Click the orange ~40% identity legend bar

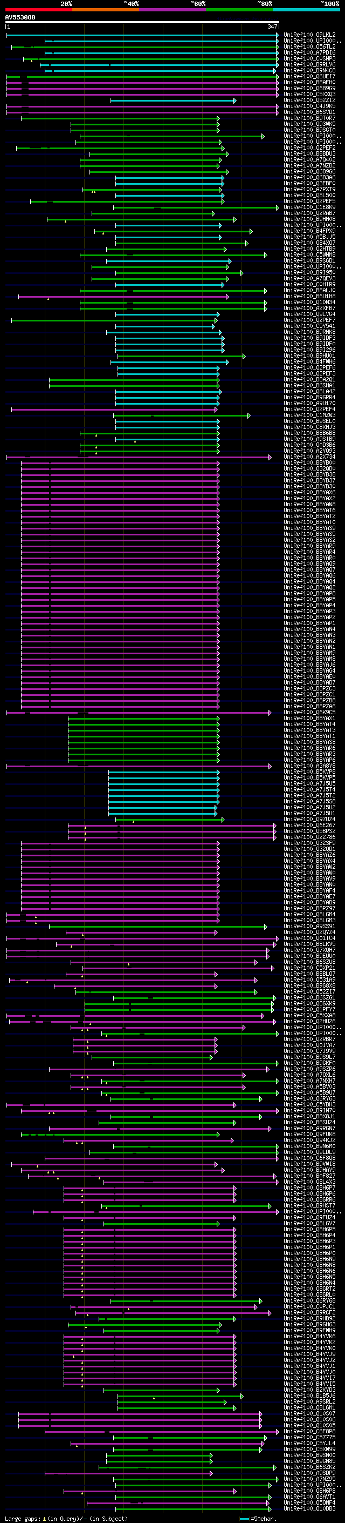coord(106,10)
